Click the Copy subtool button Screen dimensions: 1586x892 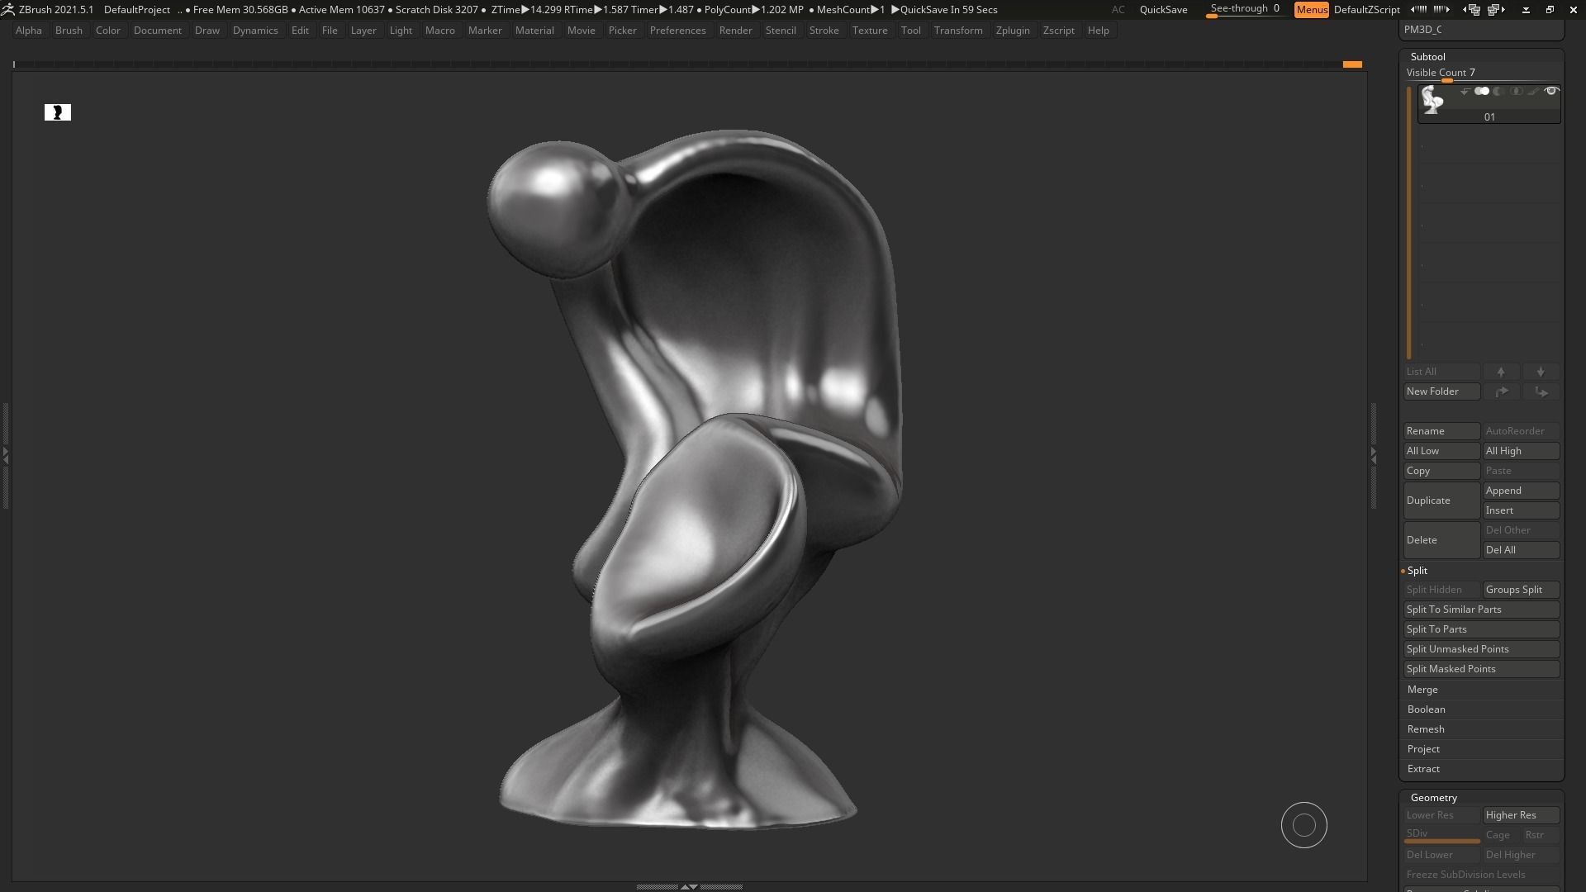click(x=1441, y=471)
